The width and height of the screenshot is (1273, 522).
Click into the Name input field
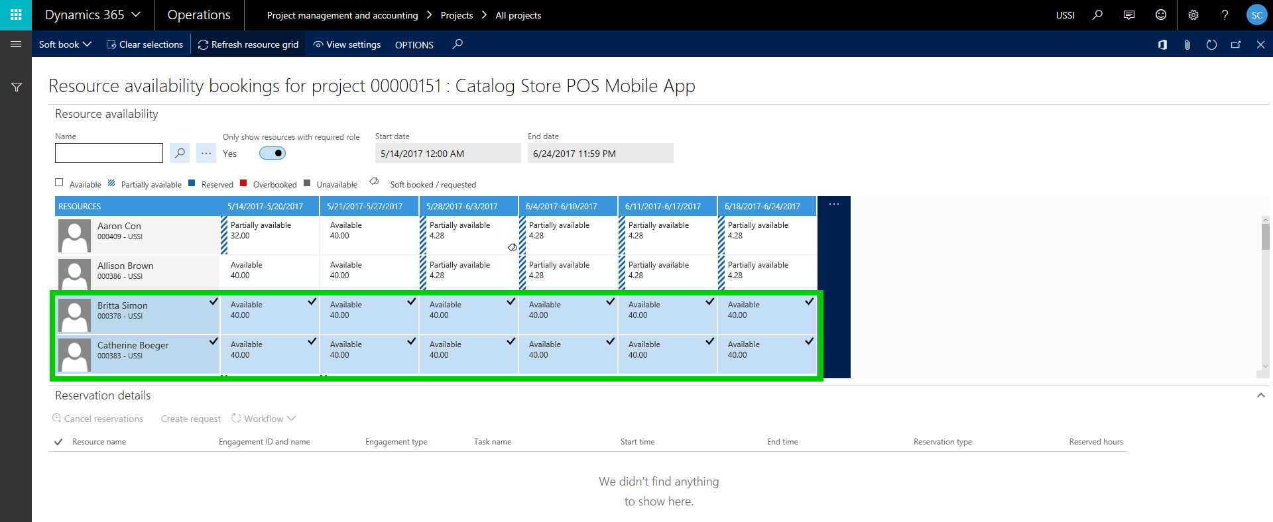(x=109, y=153)
